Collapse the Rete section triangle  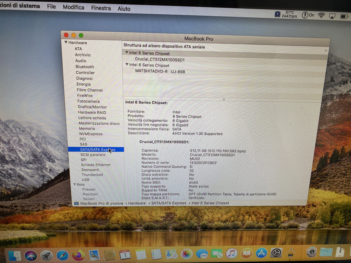point(75,184)
